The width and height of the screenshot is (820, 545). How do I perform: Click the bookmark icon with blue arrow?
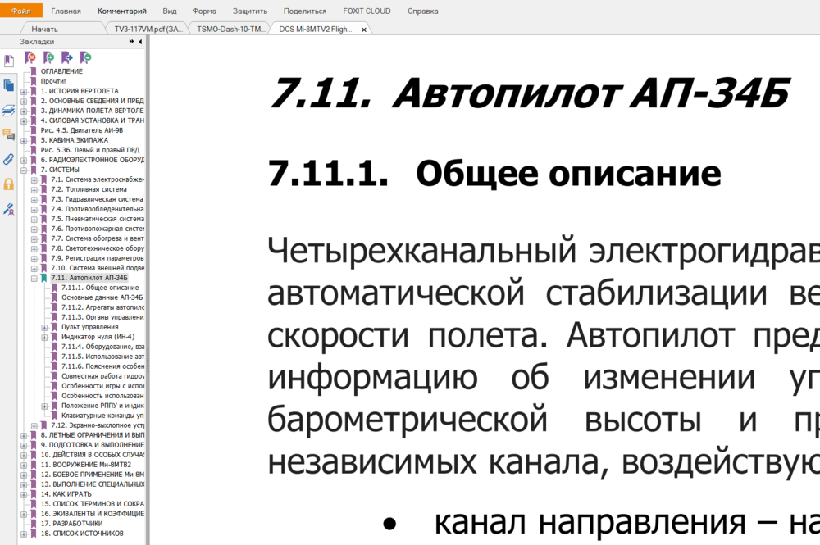coord(67,57)
